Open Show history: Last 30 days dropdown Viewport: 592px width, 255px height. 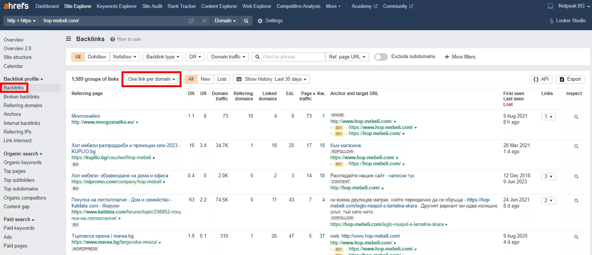(x=272, y=79)
